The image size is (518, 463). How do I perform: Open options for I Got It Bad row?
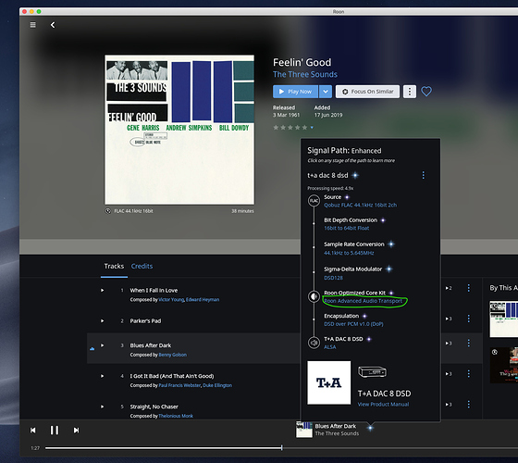(x=468, y=374)
